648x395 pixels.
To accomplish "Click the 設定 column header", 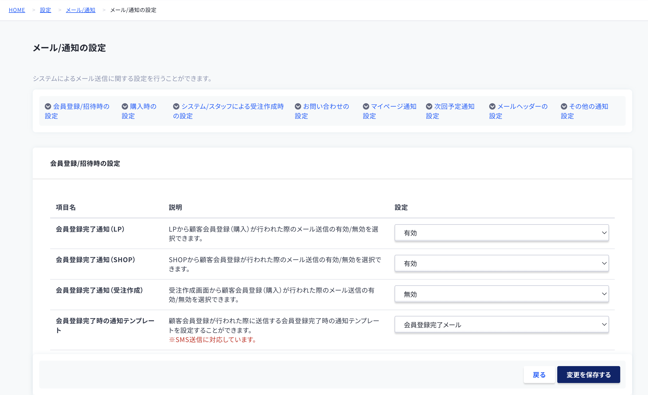I will (401, 207).
